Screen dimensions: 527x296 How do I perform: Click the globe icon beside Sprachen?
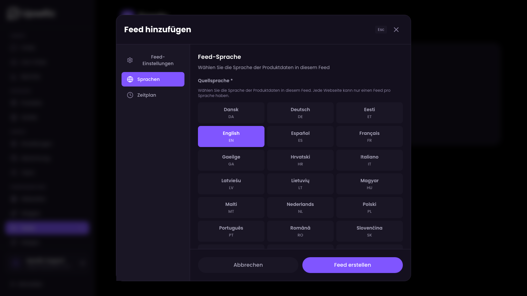129,79
